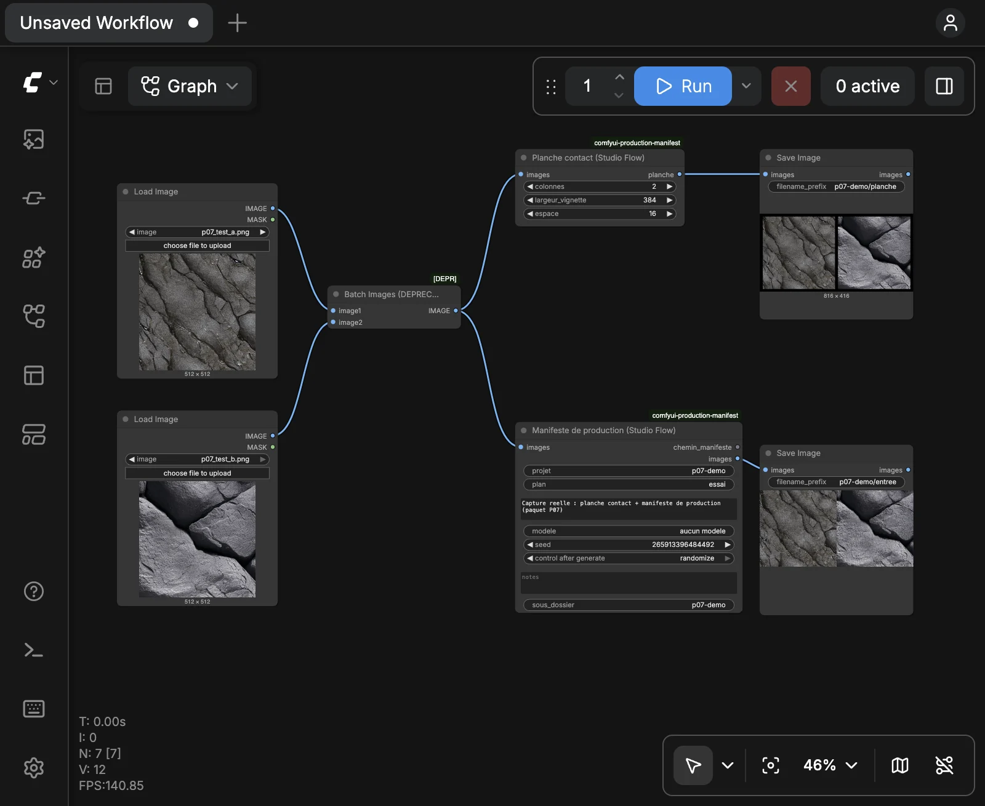Open the user profile icon

pyautogui.click(x=951, y=23)
